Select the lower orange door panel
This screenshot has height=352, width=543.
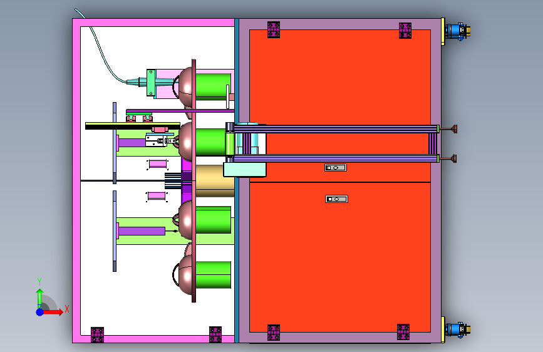point(339,257)
